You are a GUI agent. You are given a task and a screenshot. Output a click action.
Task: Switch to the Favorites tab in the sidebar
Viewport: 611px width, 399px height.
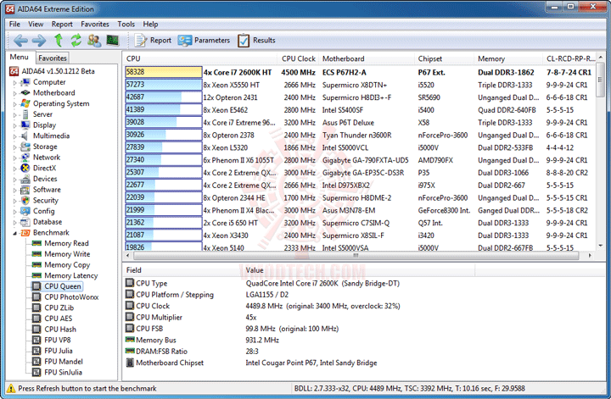point(53,58)
